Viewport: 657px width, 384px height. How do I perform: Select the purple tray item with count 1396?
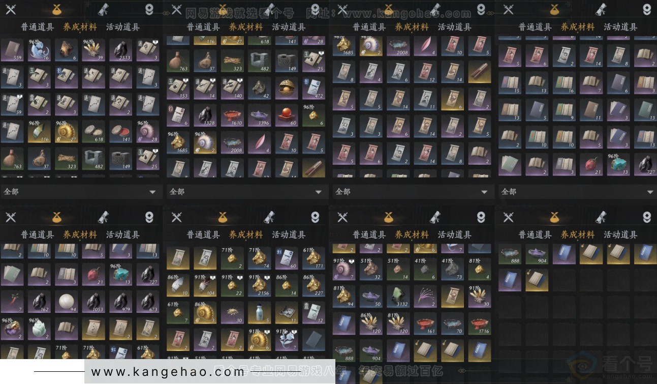pos(260,116)
